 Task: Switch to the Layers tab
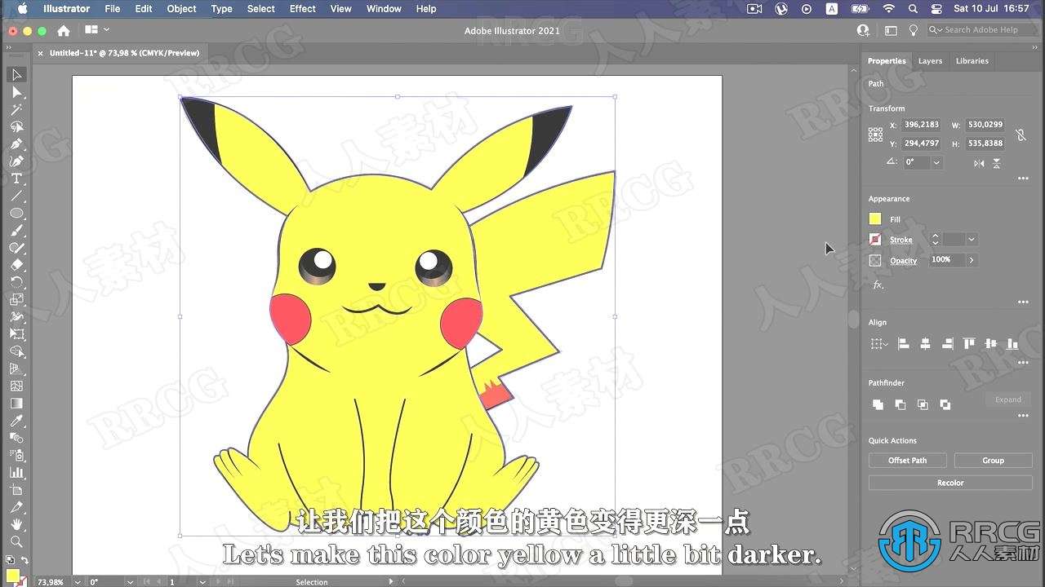[x=930, y=61]
